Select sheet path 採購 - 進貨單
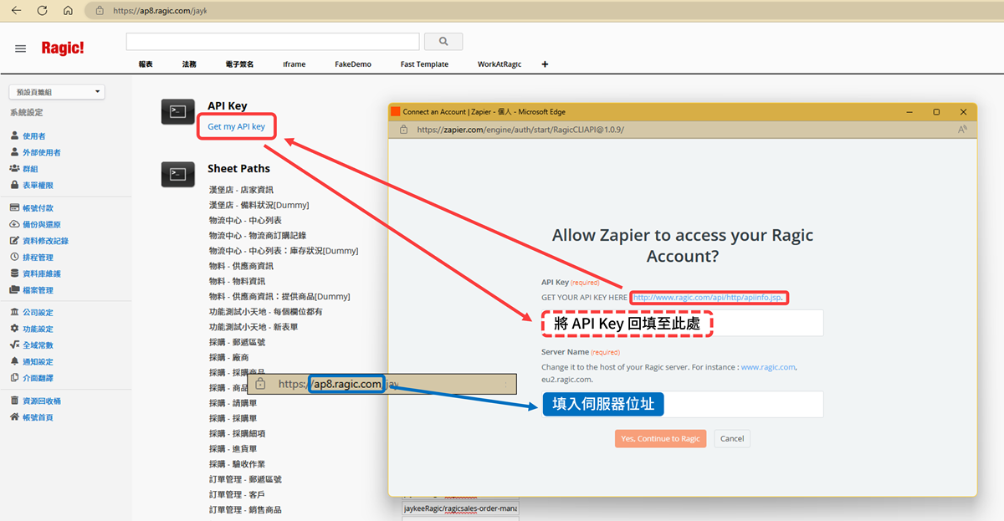The image size is (1004, 521). click(233, 448)
